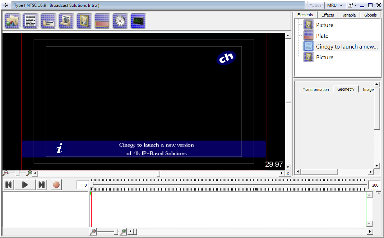Select the Plate element in tree

point(322,36)
